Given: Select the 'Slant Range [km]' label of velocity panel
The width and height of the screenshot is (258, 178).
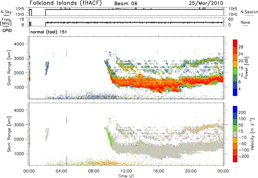Looking at the screenshot, I should (9, 134).
